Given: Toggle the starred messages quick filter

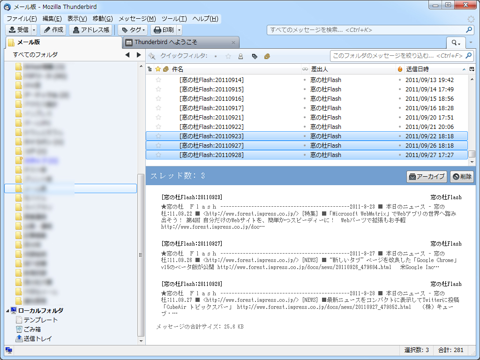Looking at the screenshot, I should [x=228, y=56].
